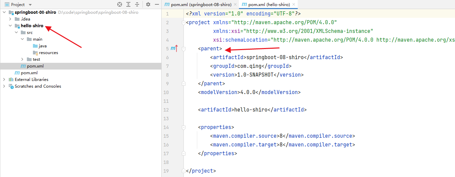Click the Scratches and Consoles icon
Screen dimensions: 455x177
point(11,86)
